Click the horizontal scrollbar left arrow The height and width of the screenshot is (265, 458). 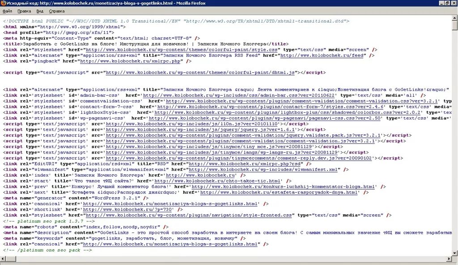(3, 259)
